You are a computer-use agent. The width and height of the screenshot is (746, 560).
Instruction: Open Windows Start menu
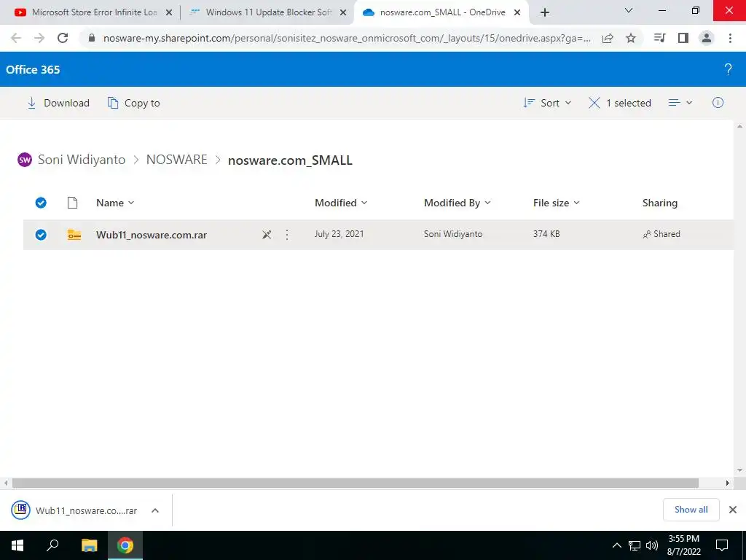click(17, 545)
